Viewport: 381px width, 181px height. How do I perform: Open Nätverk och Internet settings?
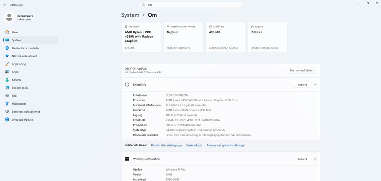click(x=31, y=56)
